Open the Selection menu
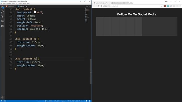The height and width of the screenshot is (102, 182). coord(9,4)
